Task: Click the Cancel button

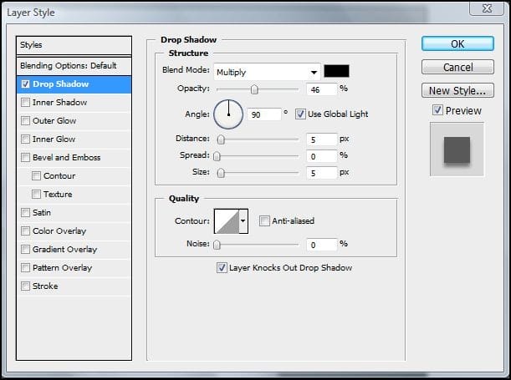Action: (x=457, y=67)
